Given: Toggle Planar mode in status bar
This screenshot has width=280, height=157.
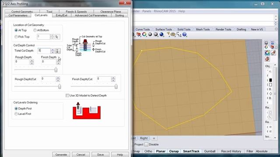Looking at the screenshot, I should coord(161,151).
